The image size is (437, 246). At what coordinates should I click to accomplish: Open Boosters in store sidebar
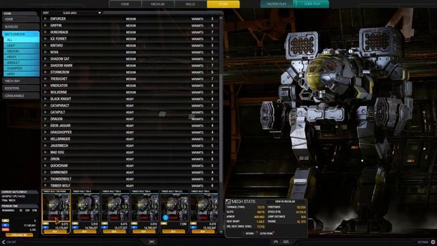[x=20, y=88]
